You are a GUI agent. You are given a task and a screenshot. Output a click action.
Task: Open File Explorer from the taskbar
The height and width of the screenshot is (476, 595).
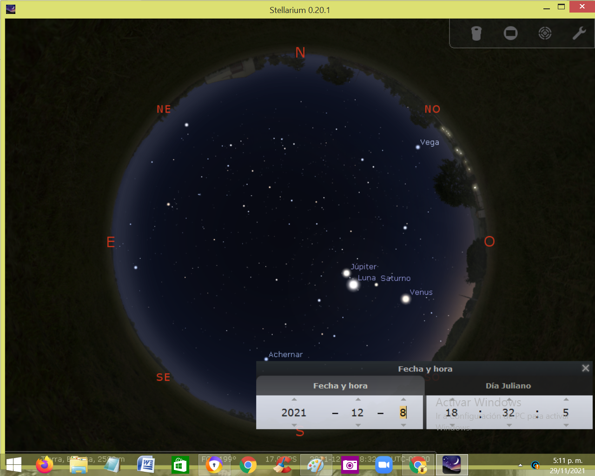(79, 464)
